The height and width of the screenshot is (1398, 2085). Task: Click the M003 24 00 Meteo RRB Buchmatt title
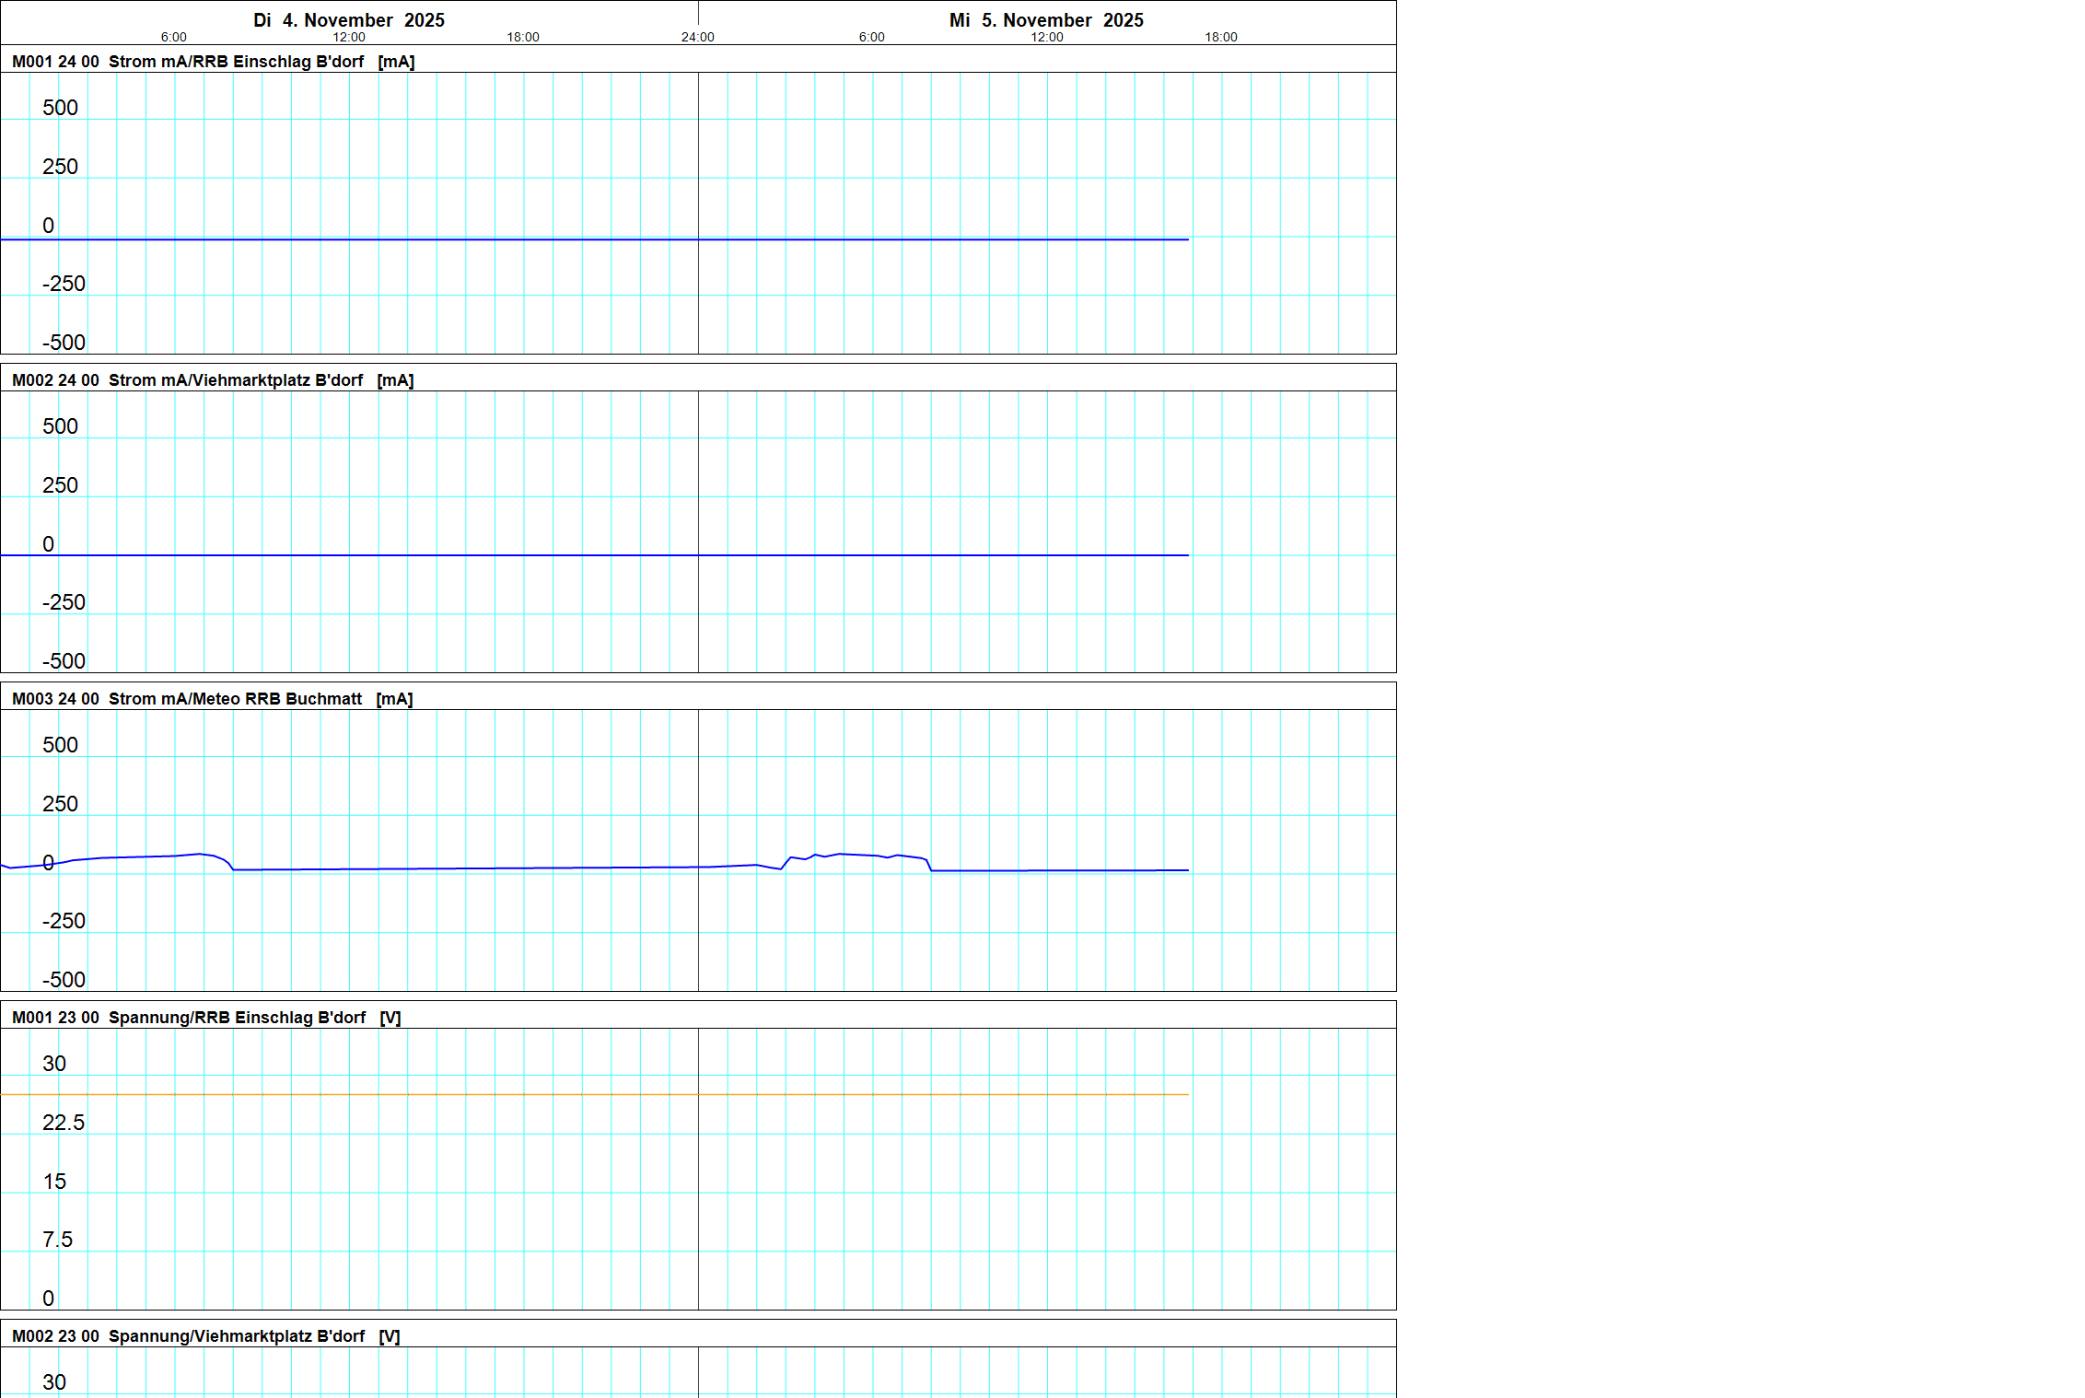pos(212,699)
